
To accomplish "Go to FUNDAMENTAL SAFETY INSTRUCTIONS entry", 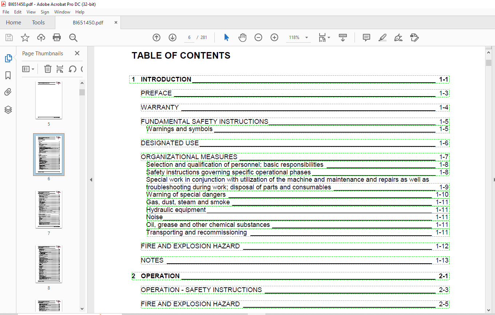I will (x=295, y=122).
